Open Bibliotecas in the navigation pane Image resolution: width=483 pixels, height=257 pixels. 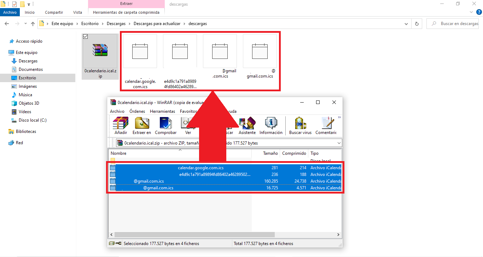(x=26, y=131)
